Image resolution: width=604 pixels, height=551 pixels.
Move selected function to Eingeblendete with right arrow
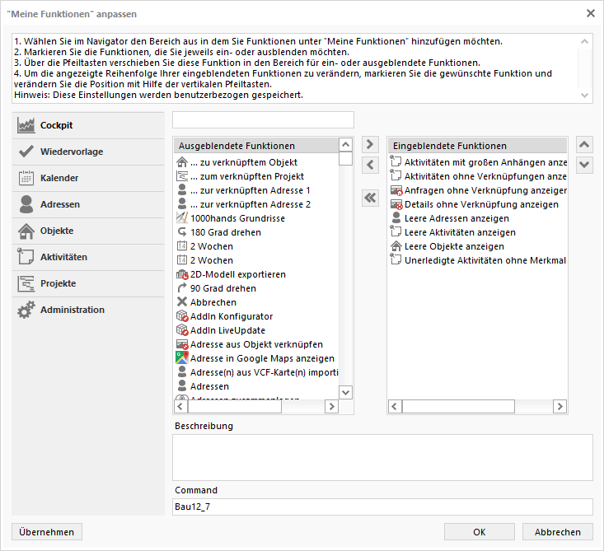click(370, 144)
